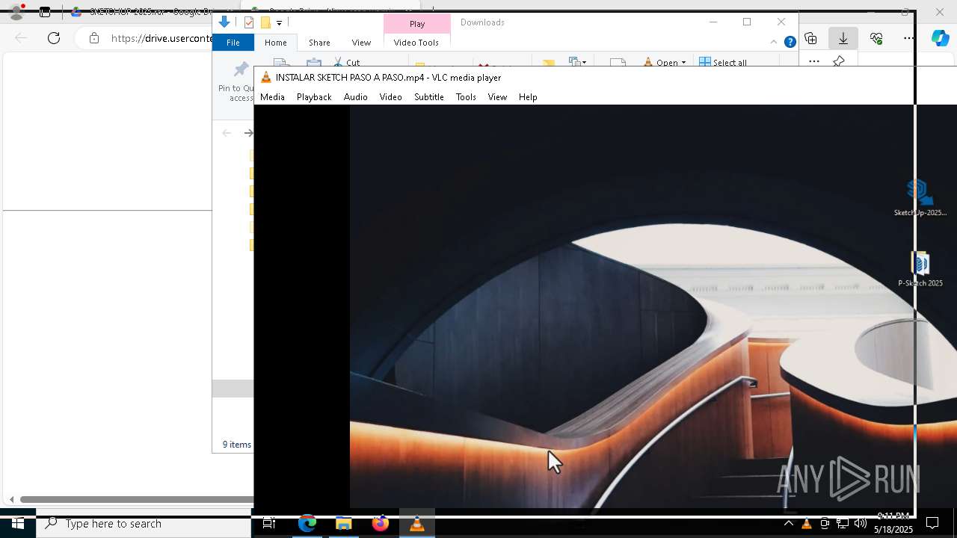The image size is (957, 538).
Task: Open network icon in system tray
Action: click(843, 524)
